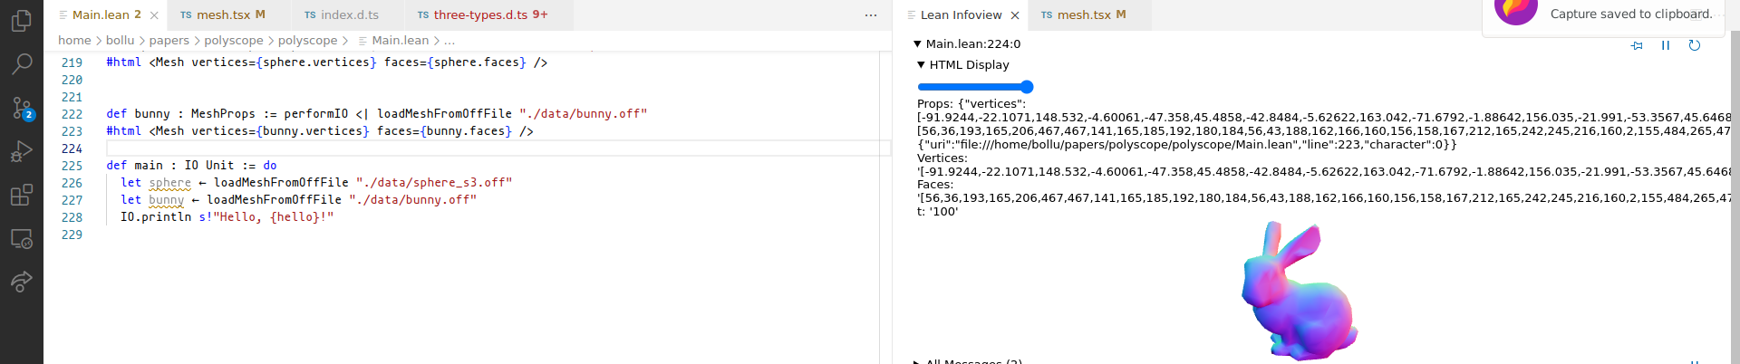Click the 'Props: {"vertices":' text in Infoview

(x=971, y=104)
